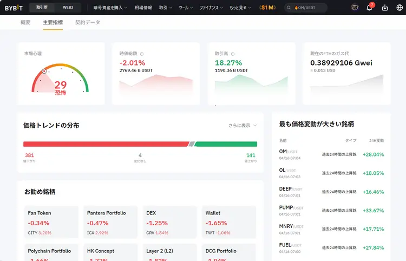Click the ICX 2.92% entry

[x=97, y=233]
